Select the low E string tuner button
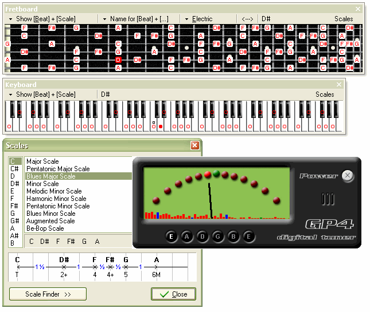This screenshot has height=312, width=370. point(172,236)
